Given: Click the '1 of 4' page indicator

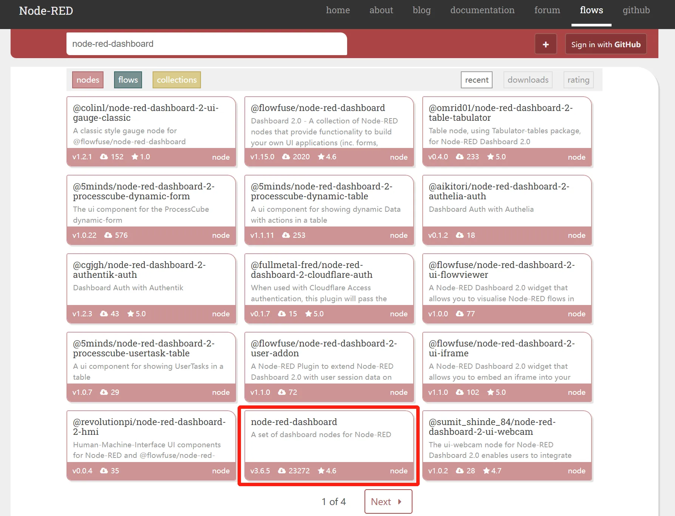Looking at the screenshot, I should (x=334, y=502).
